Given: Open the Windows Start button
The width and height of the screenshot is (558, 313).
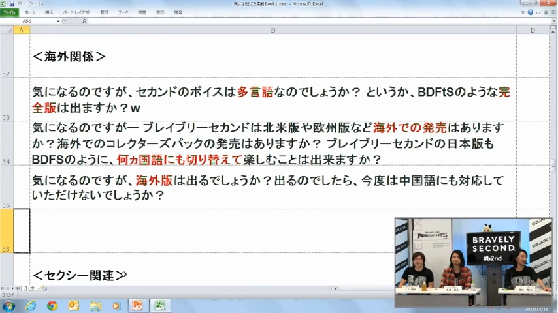Looking at the screenshot, I should [x=8, y=306].
